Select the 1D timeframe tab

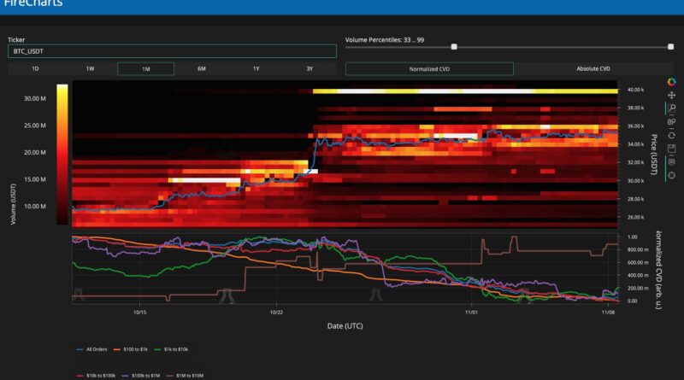35,68
